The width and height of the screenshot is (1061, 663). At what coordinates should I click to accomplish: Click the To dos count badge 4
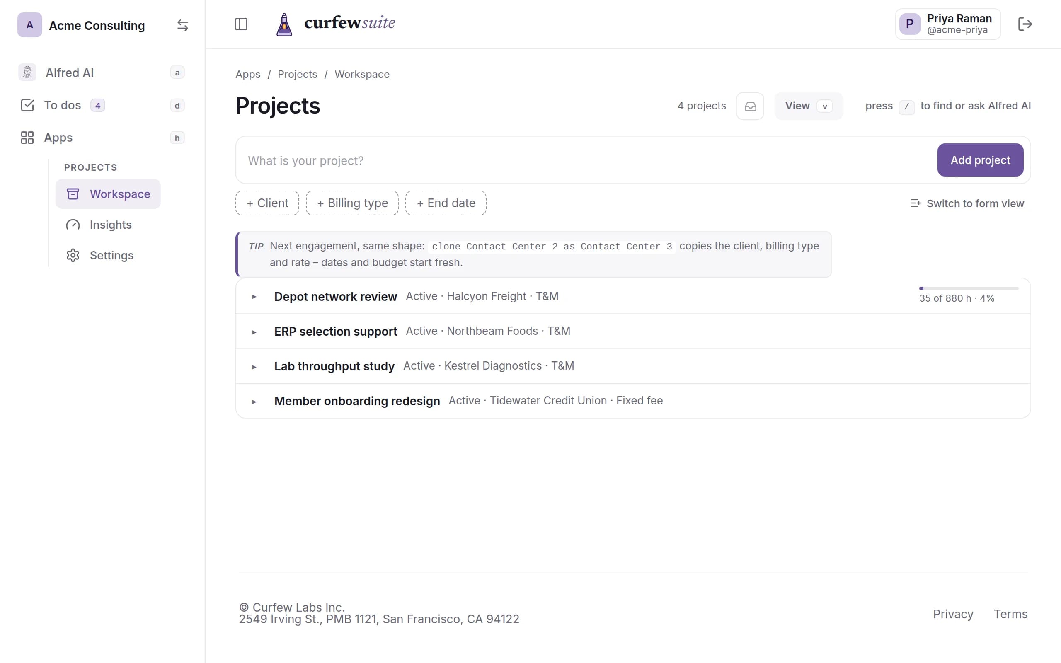coord(98,106)
